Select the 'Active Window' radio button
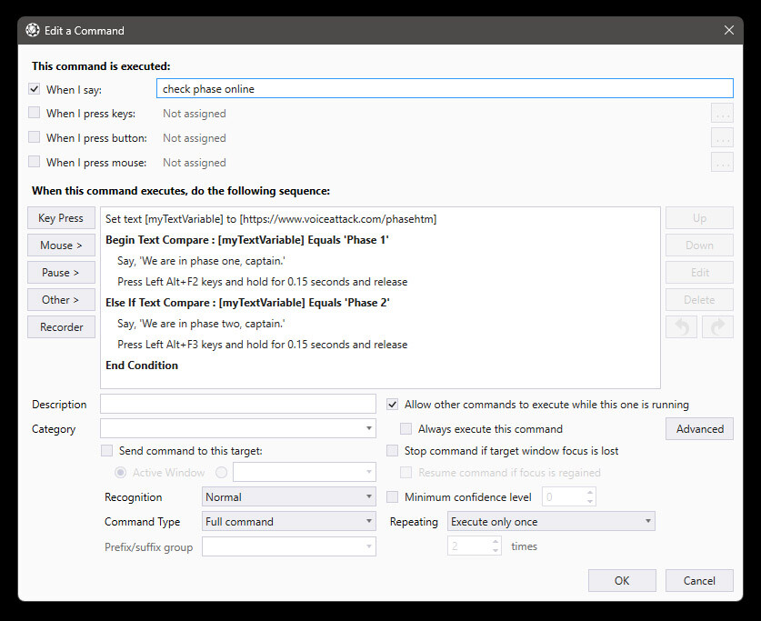This screenshot has height=621, width=761. (120, 472)
